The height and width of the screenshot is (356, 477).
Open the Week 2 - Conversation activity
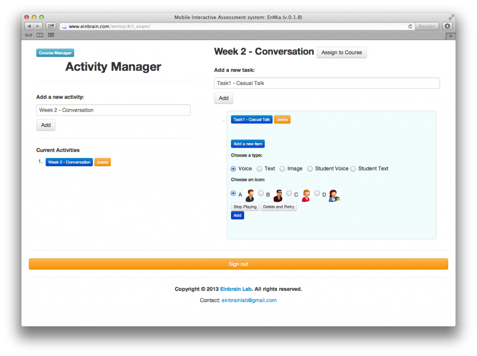69,162
